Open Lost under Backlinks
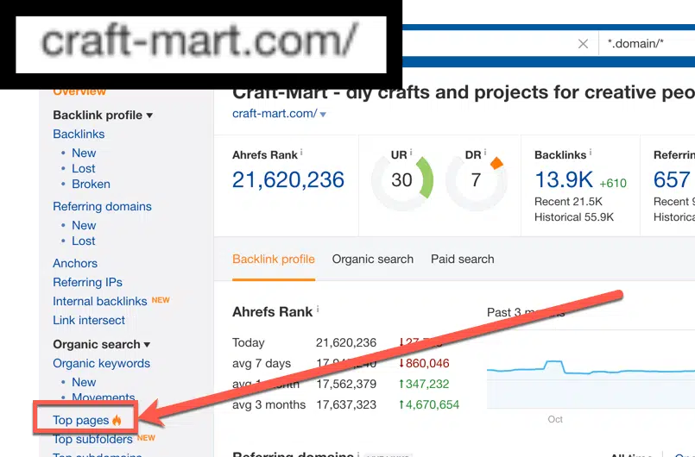This screenshot has height=457, width=695. [84, 169]
